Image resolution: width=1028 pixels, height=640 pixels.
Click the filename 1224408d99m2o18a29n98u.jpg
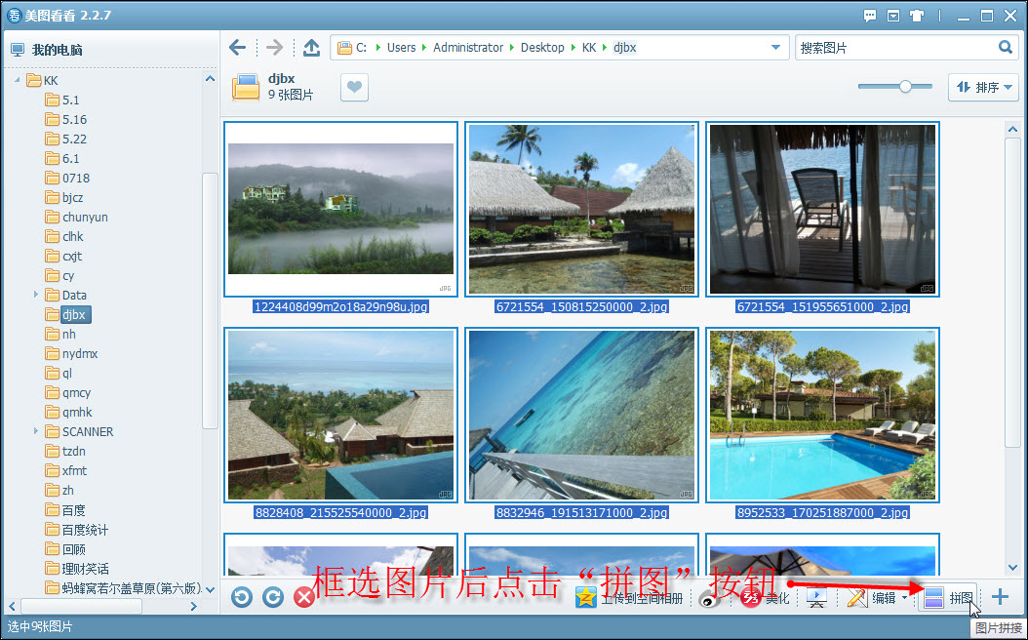click(x=341, y=306)
